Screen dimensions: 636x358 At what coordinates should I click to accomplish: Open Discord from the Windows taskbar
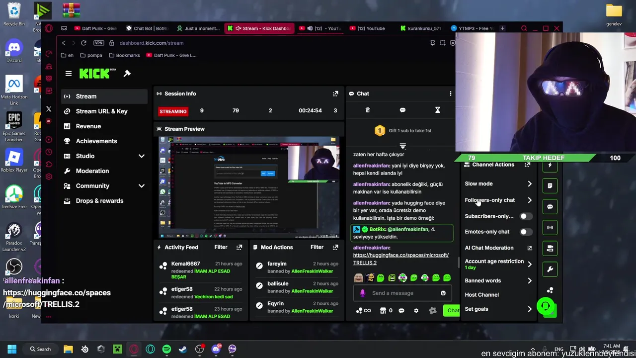(x=216, y=349)
